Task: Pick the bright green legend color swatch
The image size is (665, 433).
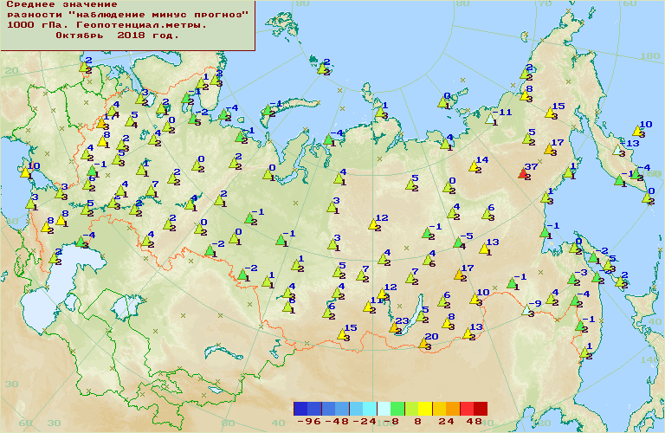Action: [397, 409]
